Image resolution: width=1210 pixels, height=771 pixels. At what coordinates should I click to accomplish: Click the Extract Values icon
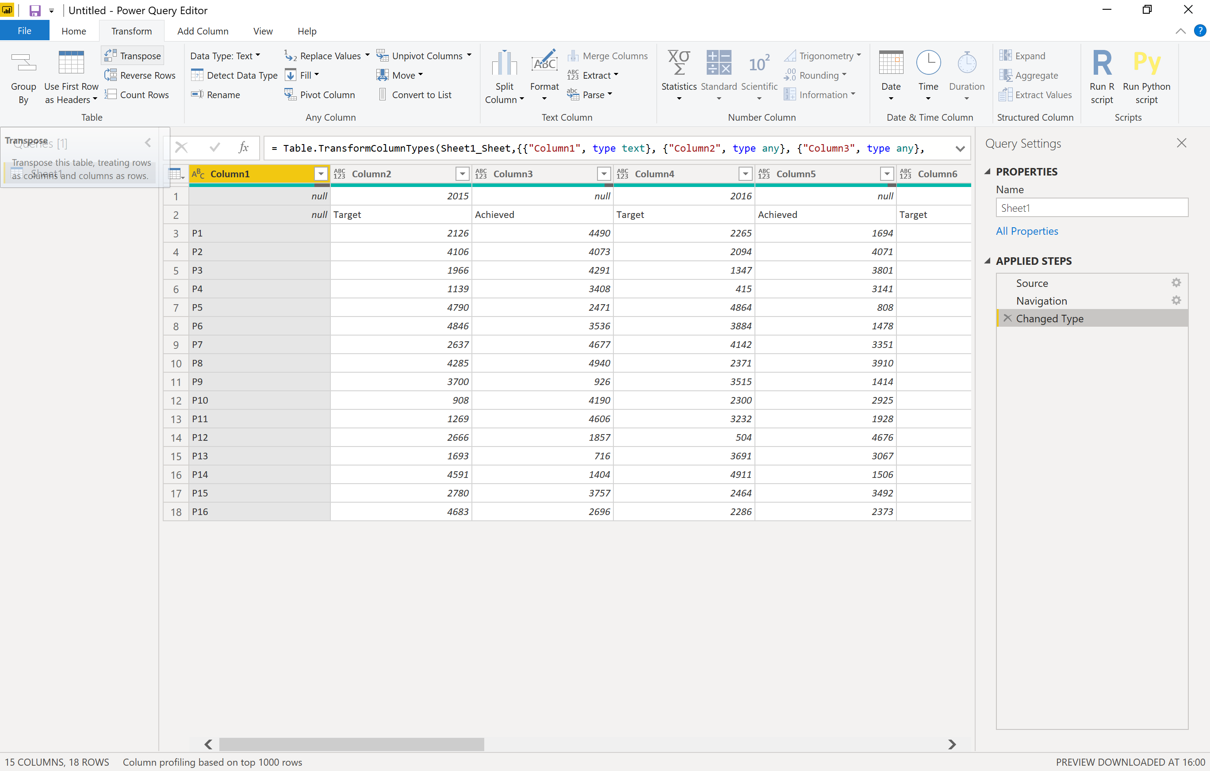tap(1006, 95)
